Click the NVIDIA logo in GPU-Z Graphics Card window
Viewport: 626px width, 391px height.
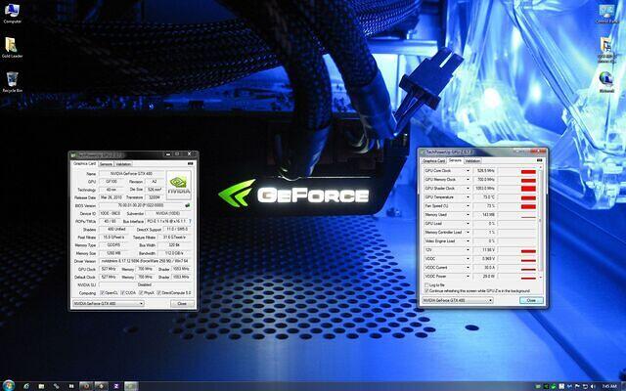[x=178, y=185]
